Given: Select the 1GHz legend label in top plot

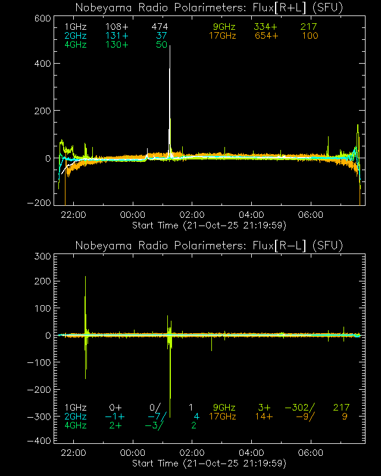Looking at the screenshot, I should click(x=76, y=27).
